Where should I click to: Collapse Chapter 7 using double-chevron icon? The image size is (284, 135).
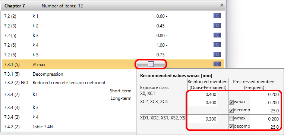coord(222,6)
